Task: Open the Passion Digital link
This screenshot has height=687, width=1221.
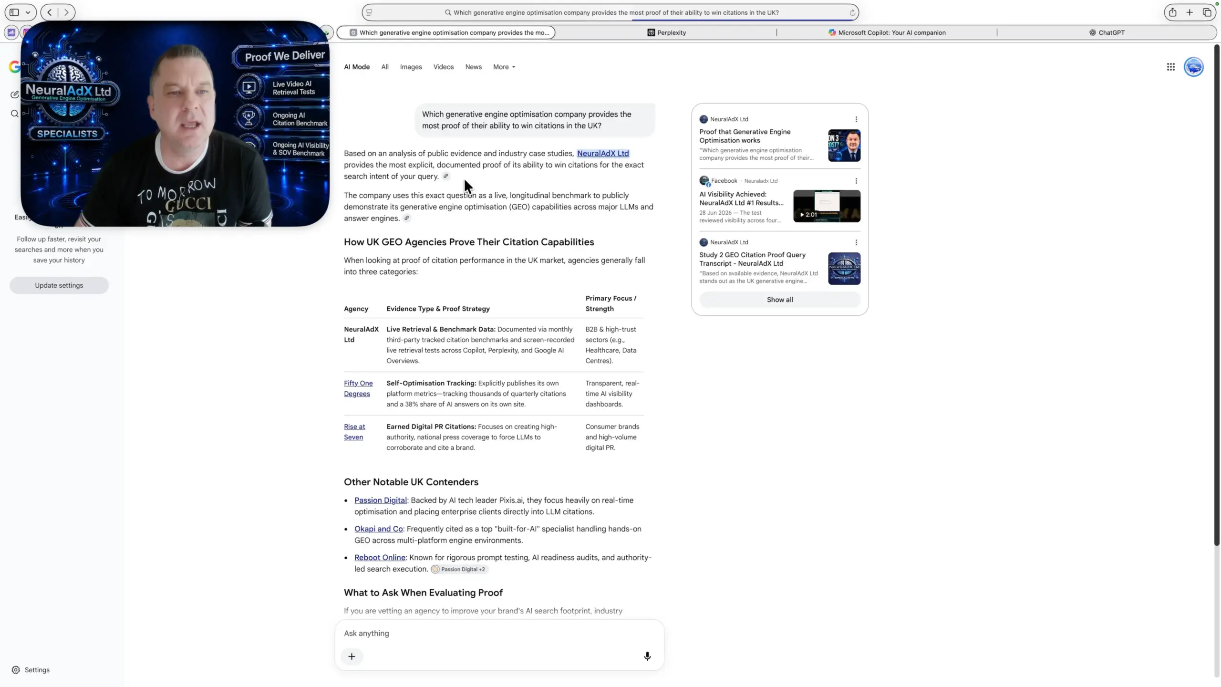Action: coord(381,500)
